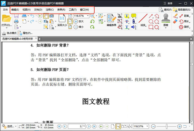This screenshot has height=131, width=194.
Task: Select the pencil drawing tool
Action: 175,16
